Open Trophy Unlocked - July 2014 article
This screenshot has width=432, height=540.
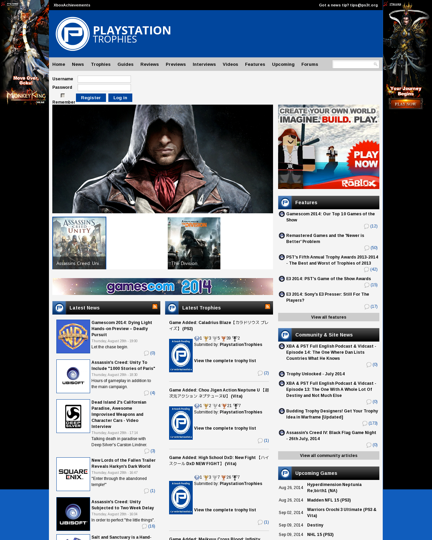316,374
